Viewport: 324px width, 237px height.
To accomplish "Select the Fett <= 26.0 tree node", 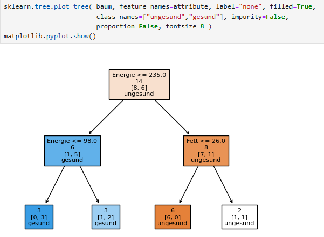I will click(x=206, y=150).
